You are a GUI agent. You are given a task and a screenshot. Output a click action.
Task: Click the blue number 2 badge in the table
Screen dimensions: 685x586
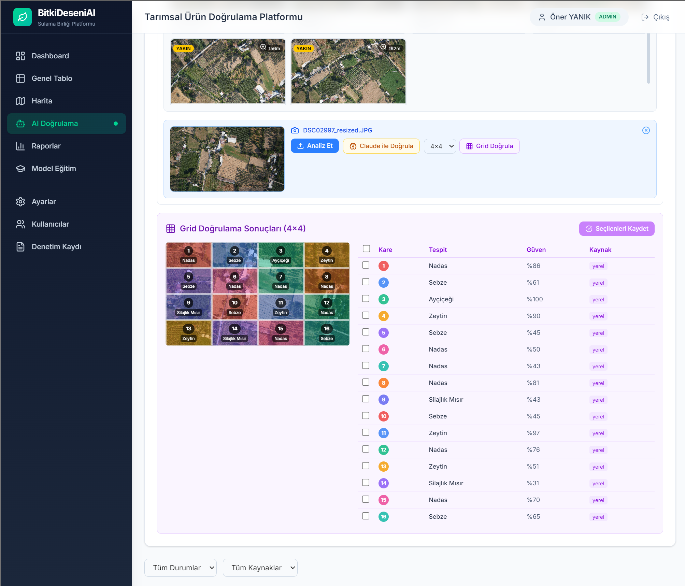click(384, 283)
